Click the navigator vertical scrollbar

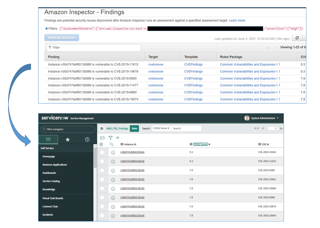tap(95, 157)
